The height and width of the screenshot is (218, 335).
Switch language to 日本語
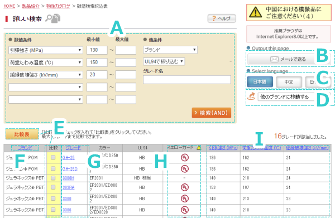(x=260, y=82)
